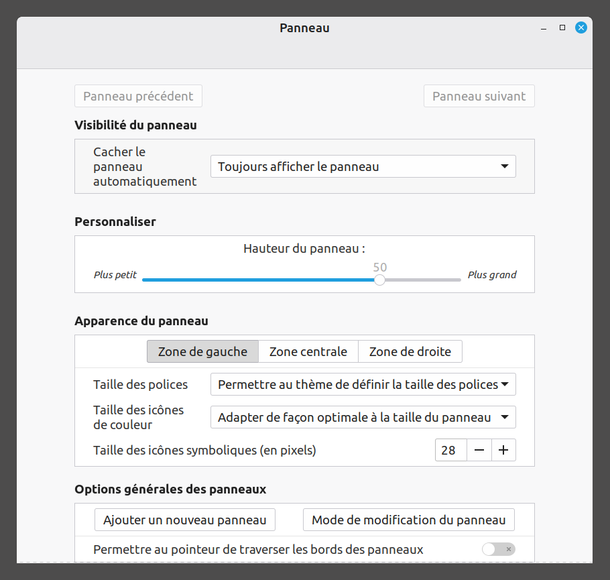The height and width of the screenshot is (580, 610).
Task: Click the Hauteur du panneau slider handle
Action: pyautogui.click(x=379, y=280)
